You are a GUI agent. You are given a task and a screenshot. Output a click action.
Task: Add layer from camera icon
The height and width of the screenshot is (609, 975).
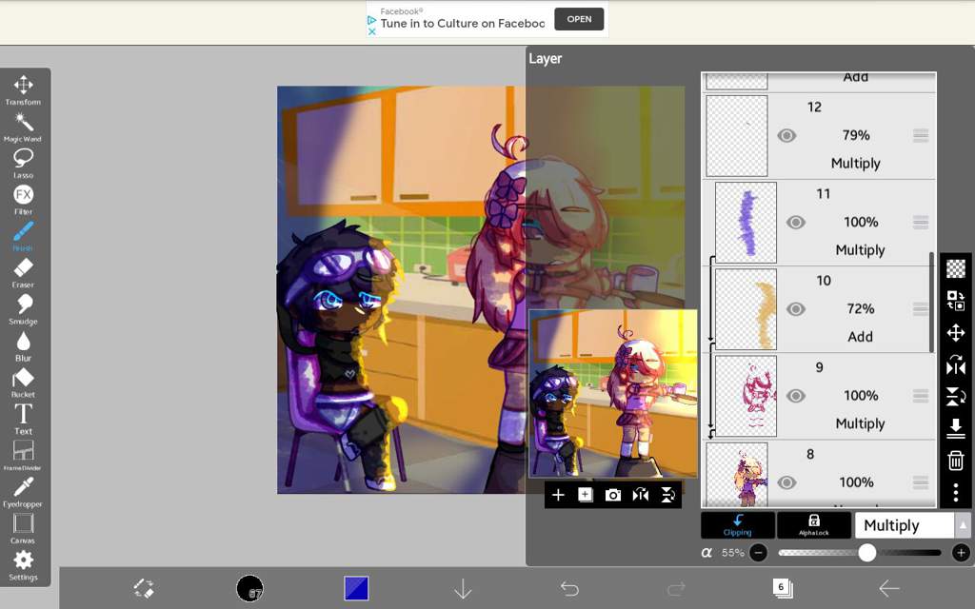pyautogui.click(x=612, y=495)
